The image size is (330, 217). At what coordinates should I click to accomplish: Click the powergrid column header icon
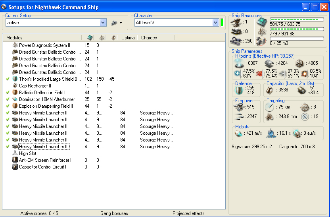click(102, 38)
